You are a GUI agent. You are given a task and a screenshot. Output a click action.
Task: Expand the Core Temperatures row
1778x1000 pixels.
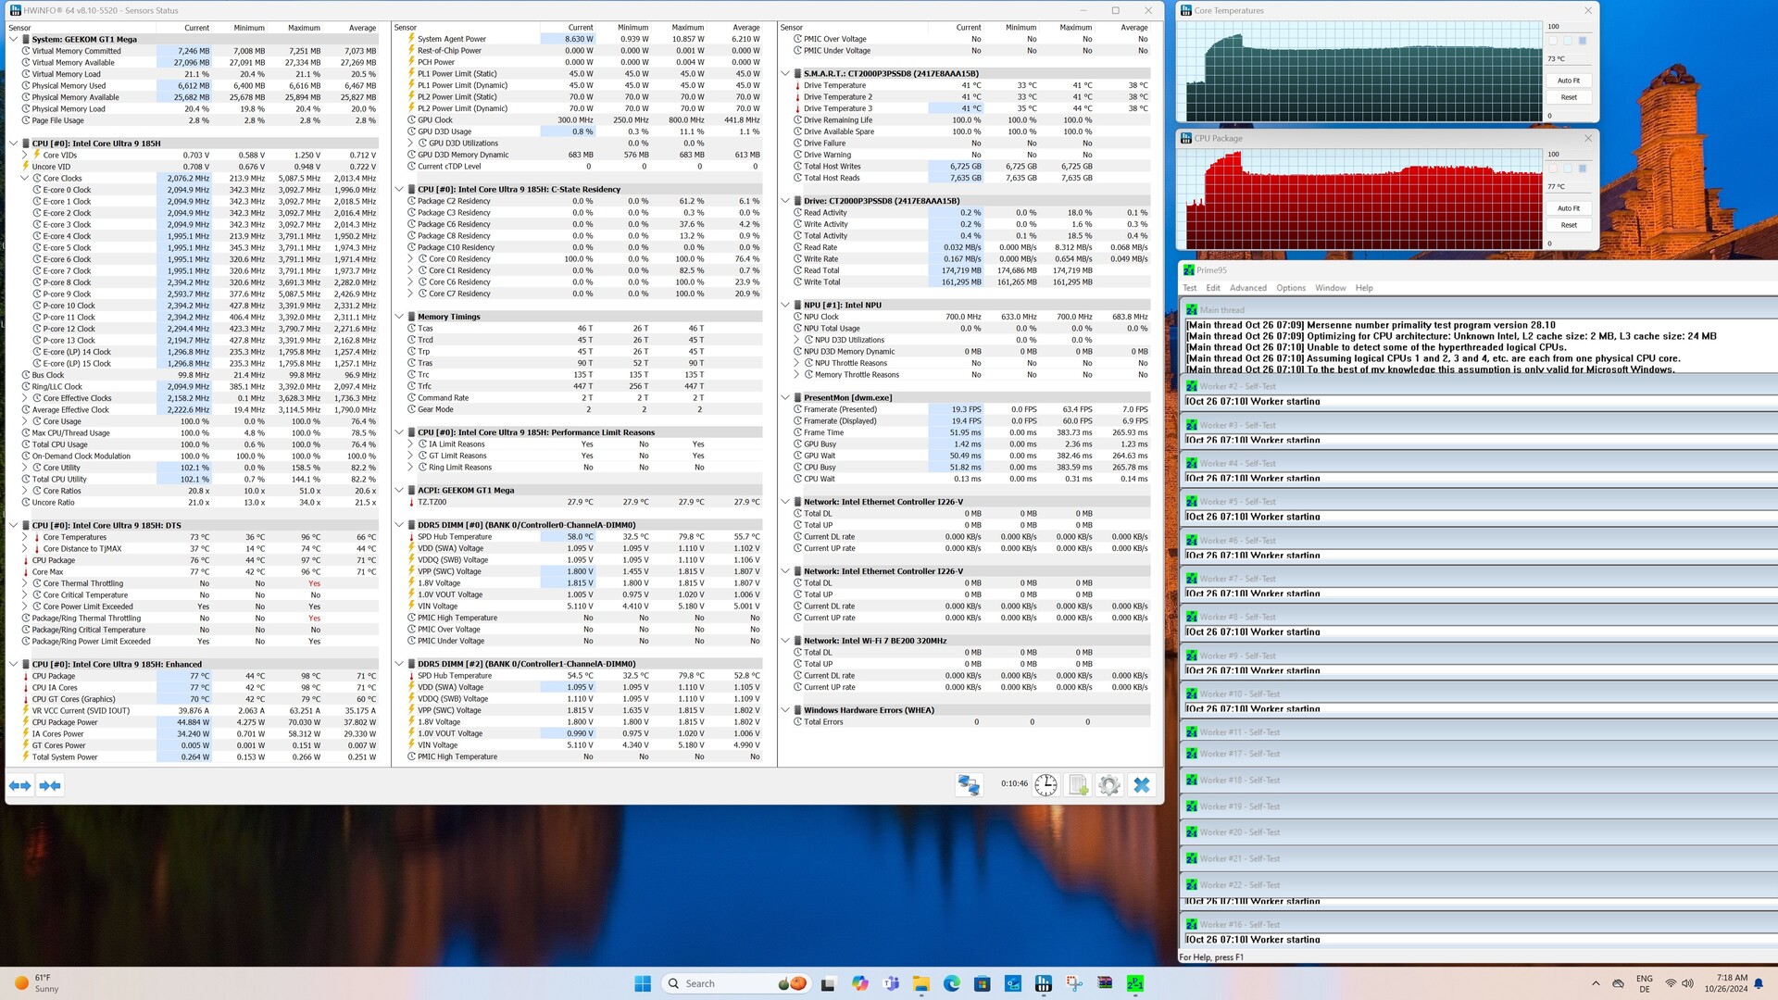[25, 537]
